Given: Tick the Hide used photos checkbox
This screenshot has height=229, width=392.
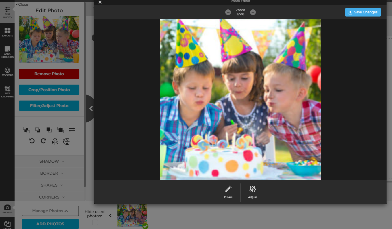Looking at the screenshot, I should (x=95, y=222).
